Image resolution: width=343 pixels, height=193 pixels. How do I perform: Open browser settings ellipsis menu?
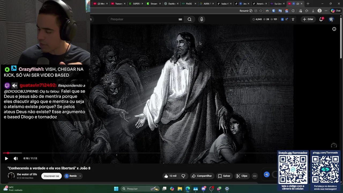coord(326,11)
